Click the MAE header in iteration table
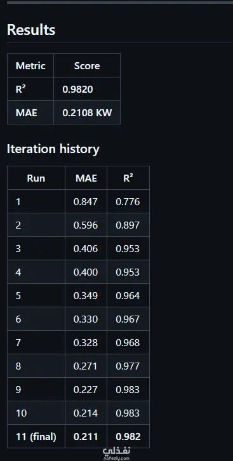This screenshot has width=233, height=461. coord(86,178)
